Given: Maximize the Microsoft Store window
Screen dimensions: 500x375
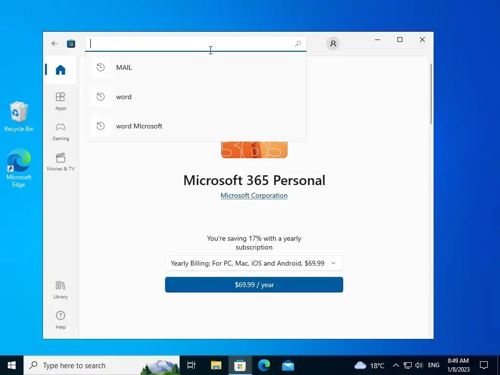Looking at the screenshot, I should pos(400,40).
